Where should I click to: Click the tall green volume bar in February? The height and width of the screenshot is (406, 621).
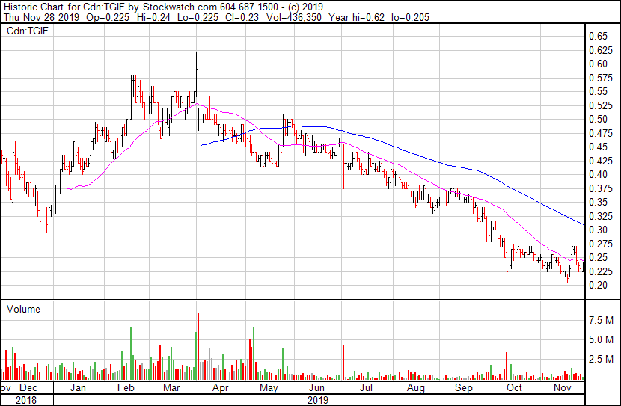click(x=131, y=354)
